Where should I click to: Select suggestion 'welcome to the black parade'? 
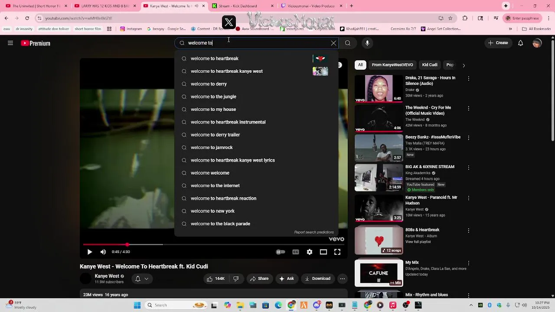(x=256, y=224)
